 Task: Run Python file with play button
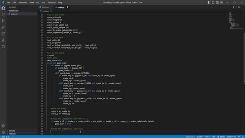[234, 7]
